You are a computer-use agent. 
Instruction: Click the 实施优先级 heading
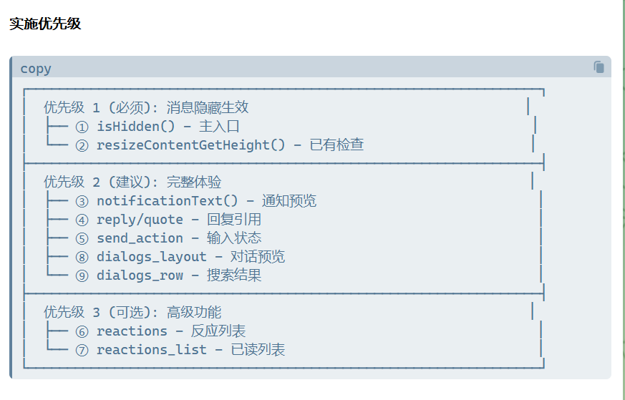pos(45,24)
